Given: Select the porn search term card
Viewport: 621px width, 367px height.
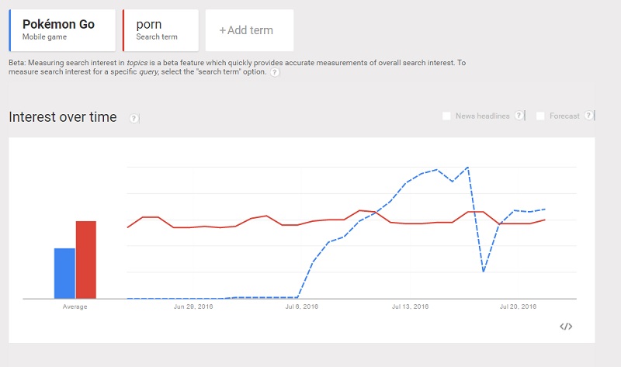Looking at the screenshot, I should tap(160, 30).
